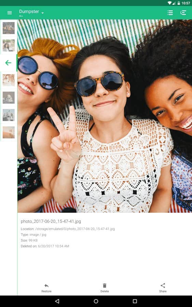Expand the Dumpster filter dropdown arrow

click(x=43, y=13)
